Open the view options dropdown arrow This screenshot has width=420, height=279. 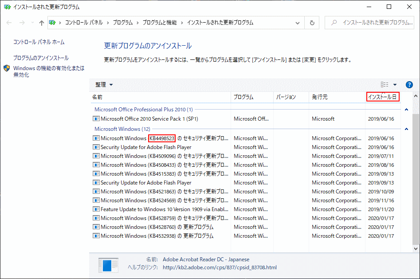coord(395,85)
